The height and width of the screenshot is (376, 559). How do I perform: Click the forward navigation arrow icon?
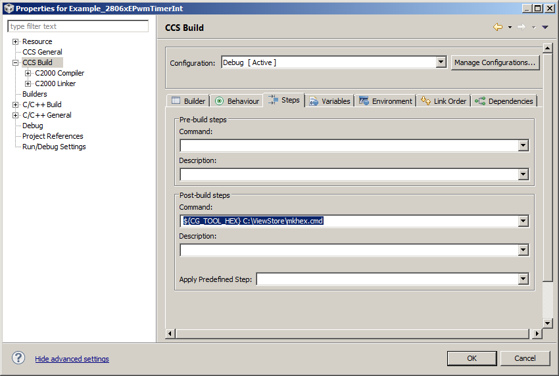click(x=521, y=27)
